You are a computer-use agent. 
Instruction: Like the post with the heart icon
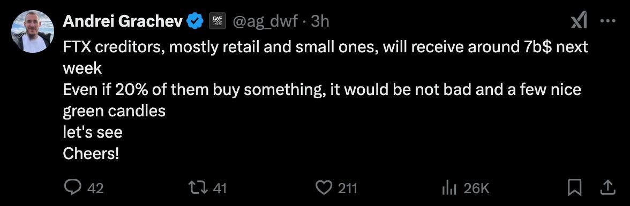point(324,188)
